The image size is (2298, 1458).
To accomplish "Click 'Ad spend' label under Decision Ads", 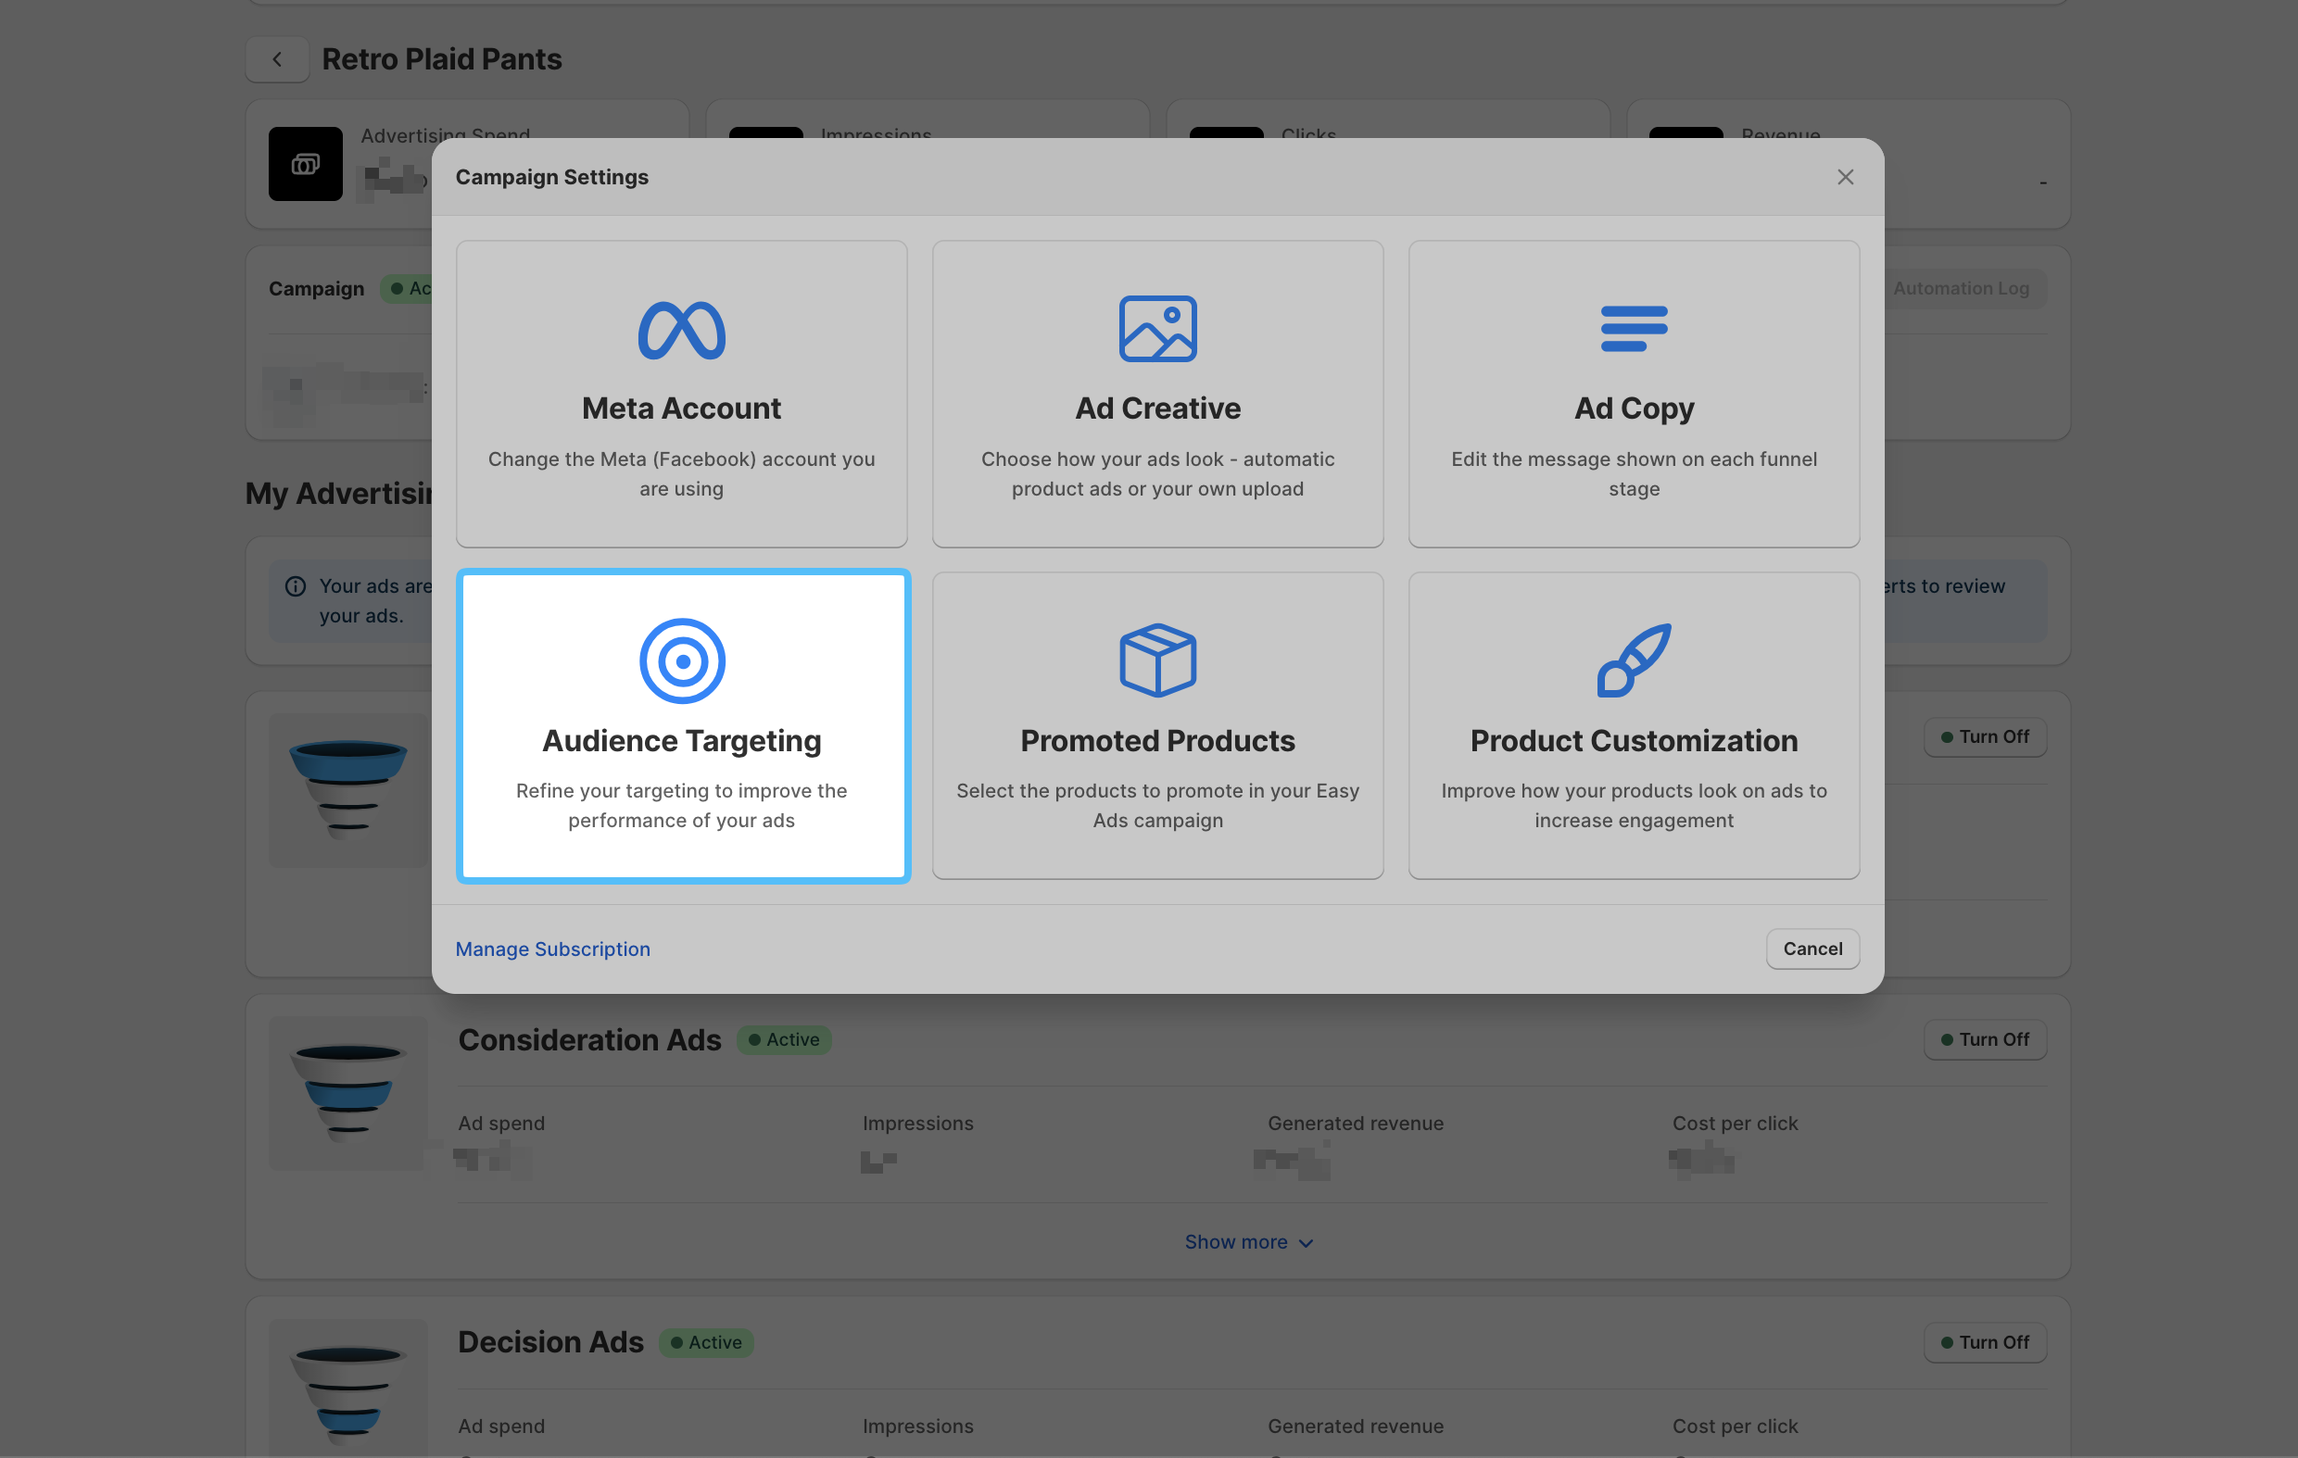I will (501, 1427).
